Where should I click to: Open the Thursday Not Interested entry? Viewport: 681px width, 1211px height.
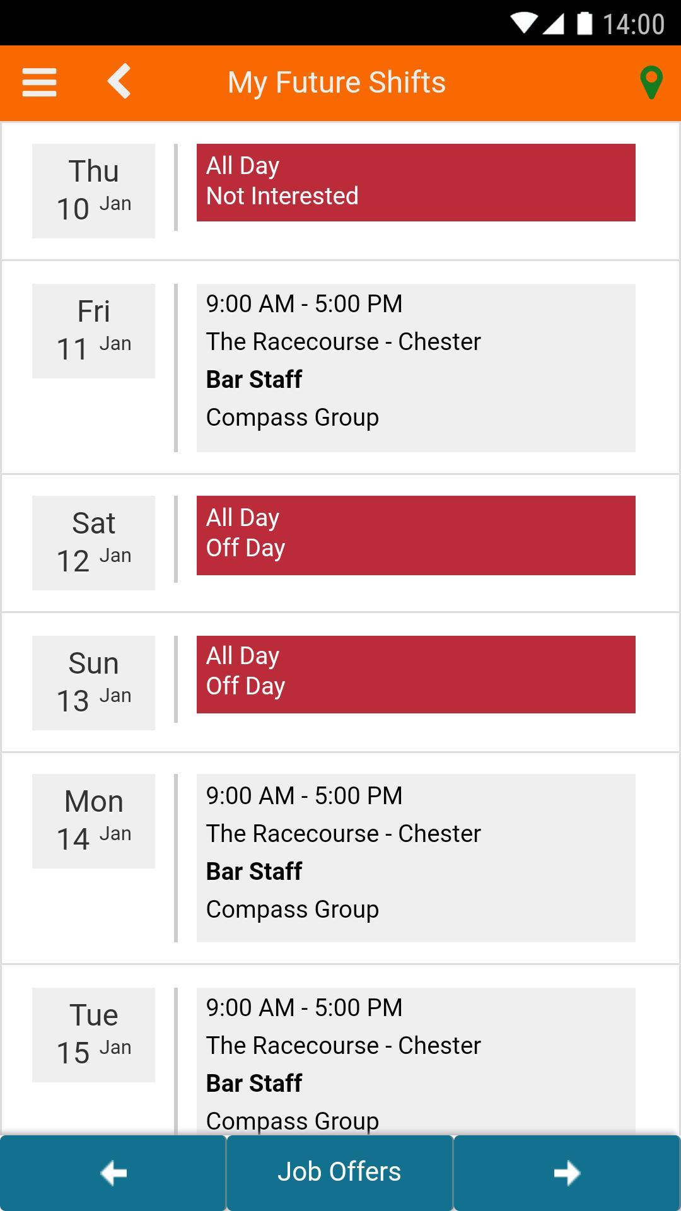point(416,182)
